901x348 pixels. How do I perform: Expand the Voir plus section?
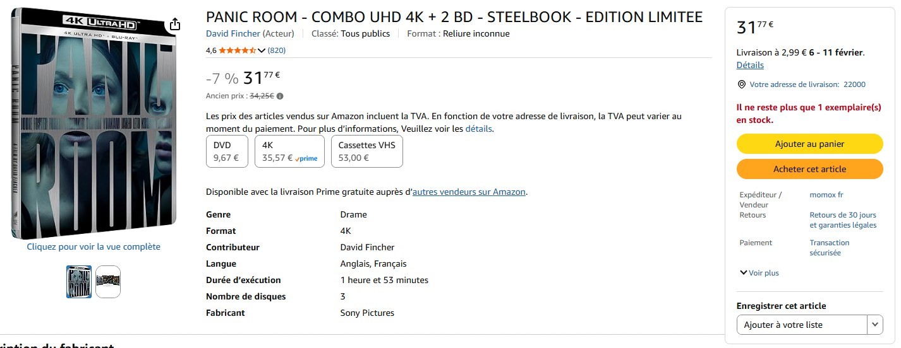click(759, 273)
